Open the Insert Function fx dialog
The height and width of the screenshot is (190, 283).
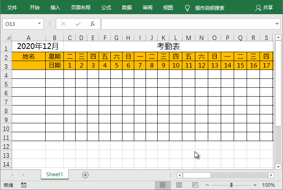(93, 24)
